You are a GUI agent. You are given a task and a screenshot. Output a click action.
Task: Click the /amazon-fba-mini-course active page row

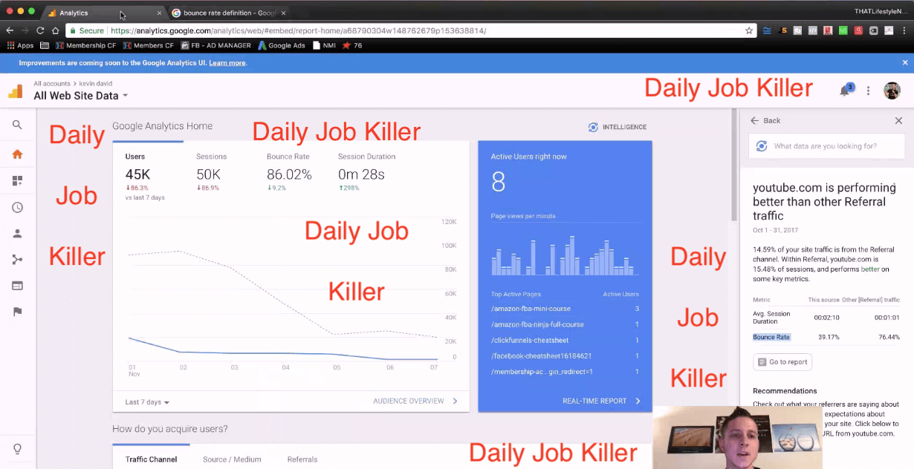click(x=565, y=309)
